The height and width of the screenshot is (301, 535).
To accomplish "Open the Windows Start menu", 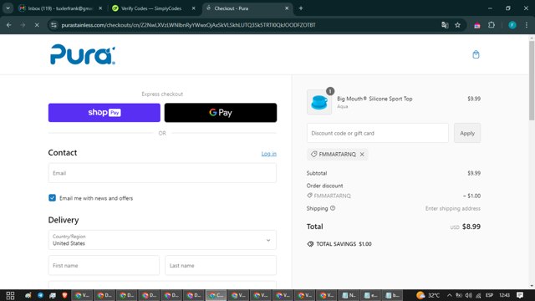I will (x=10, y=295).
